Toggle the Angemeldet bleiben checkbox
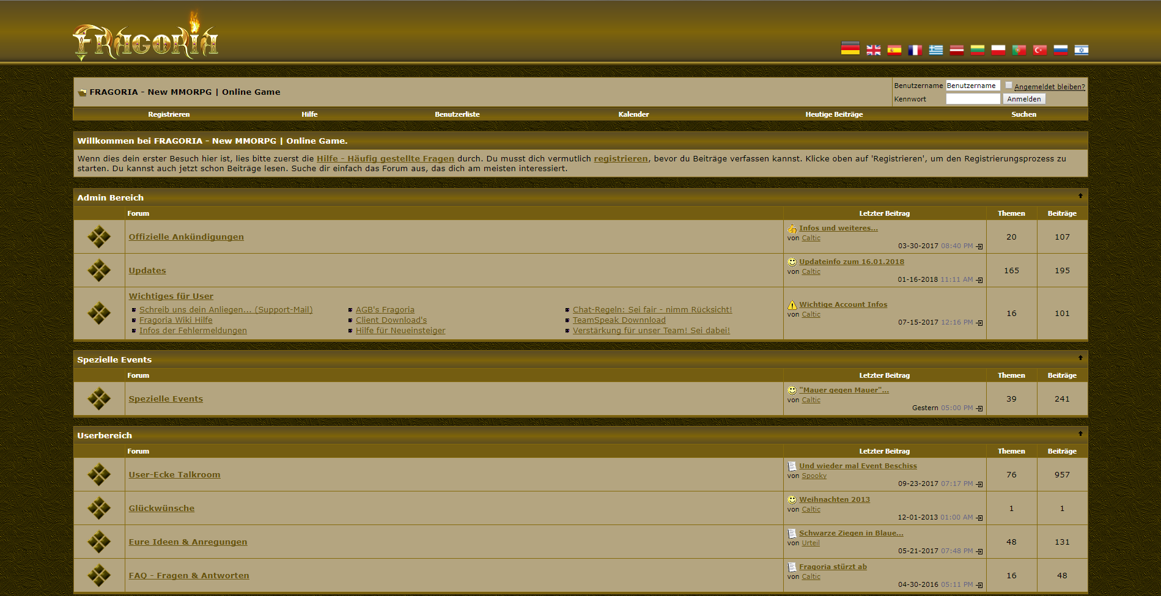 coord(1009,86)
